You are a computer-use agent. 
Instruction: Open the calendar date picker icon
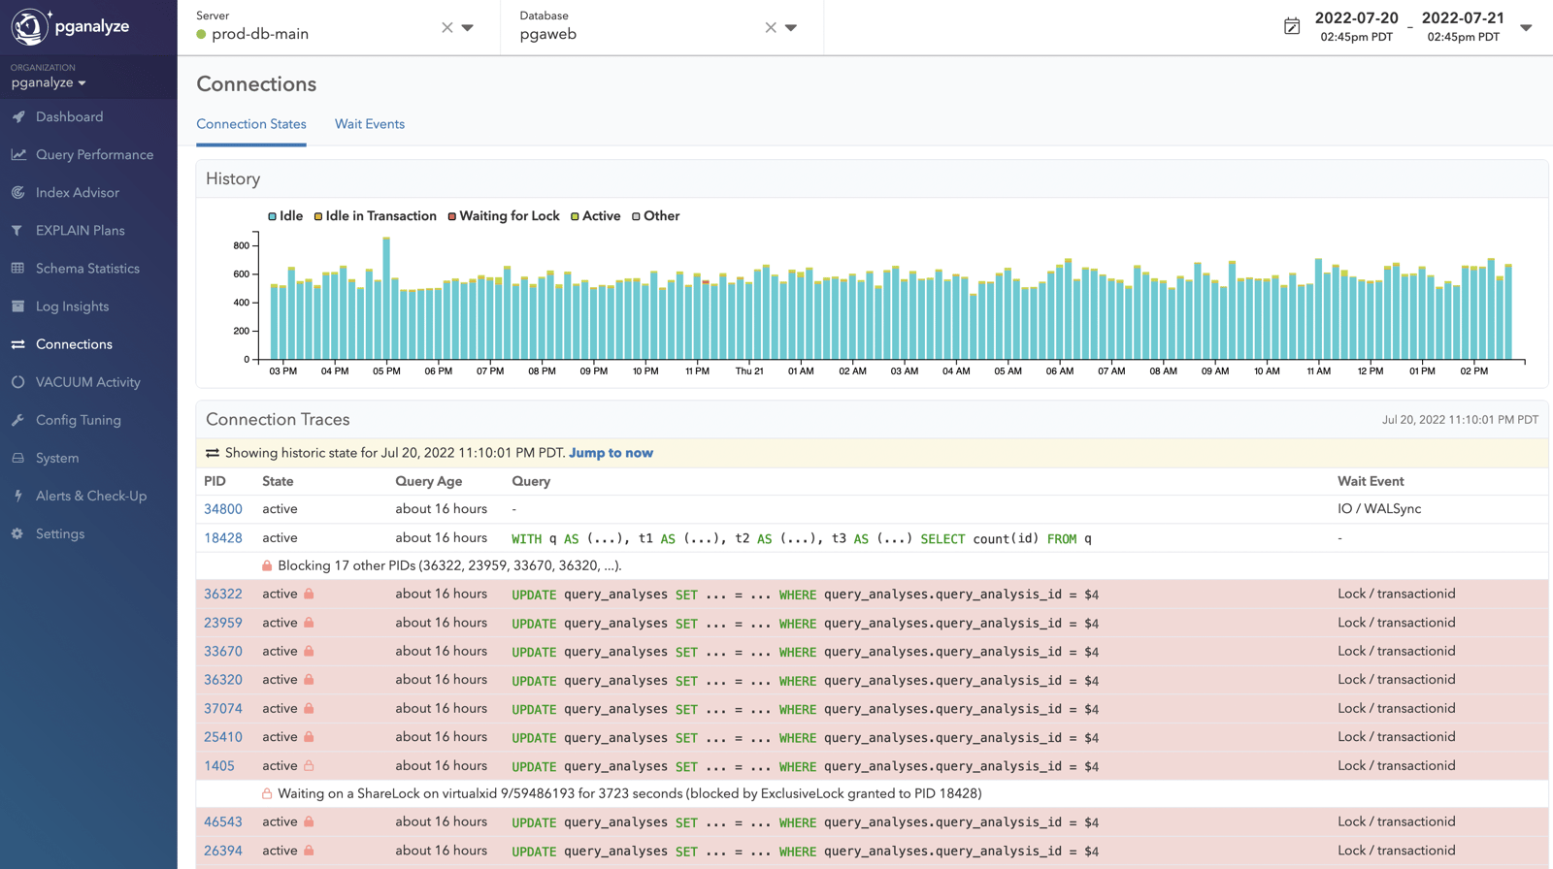pos(1292,26)
